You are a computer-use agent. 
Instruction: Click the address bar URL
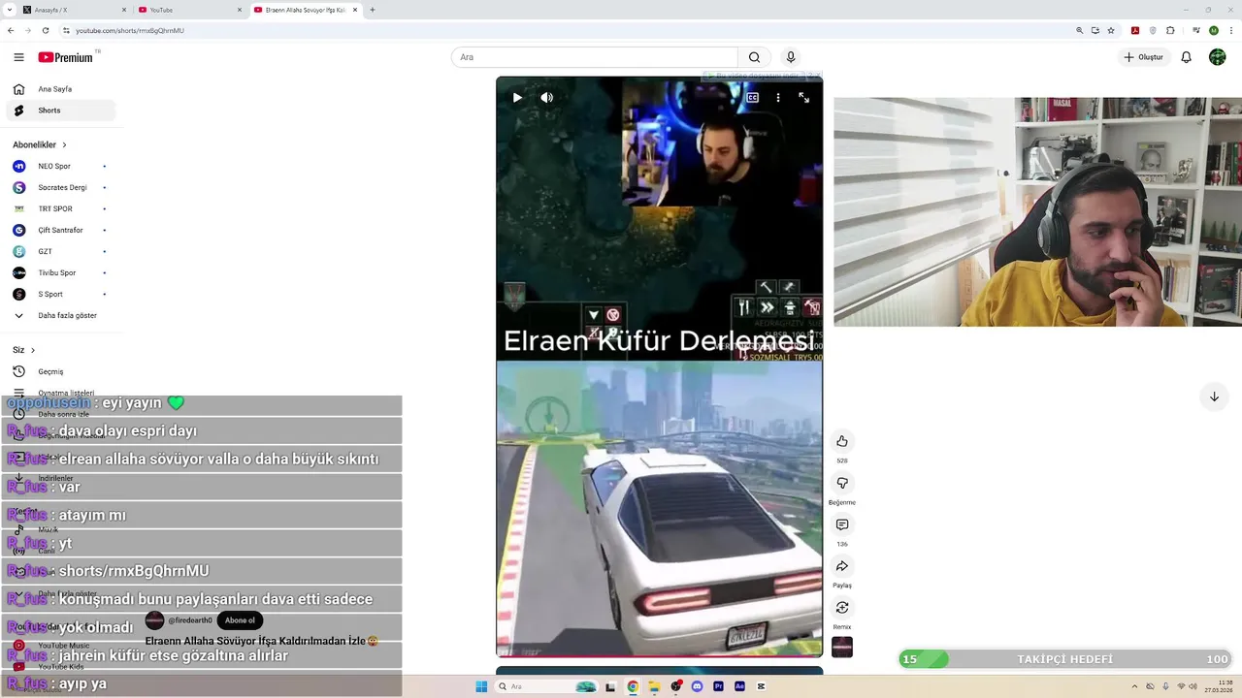tap(130, 30)
